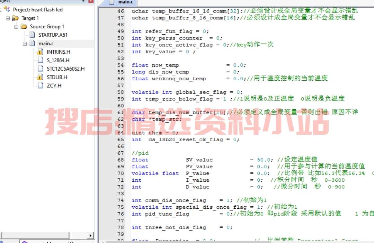This screenshot has height=243, width=374.
Task: Click the STARTUP.A51 file icon
Action: pos(32,35)
